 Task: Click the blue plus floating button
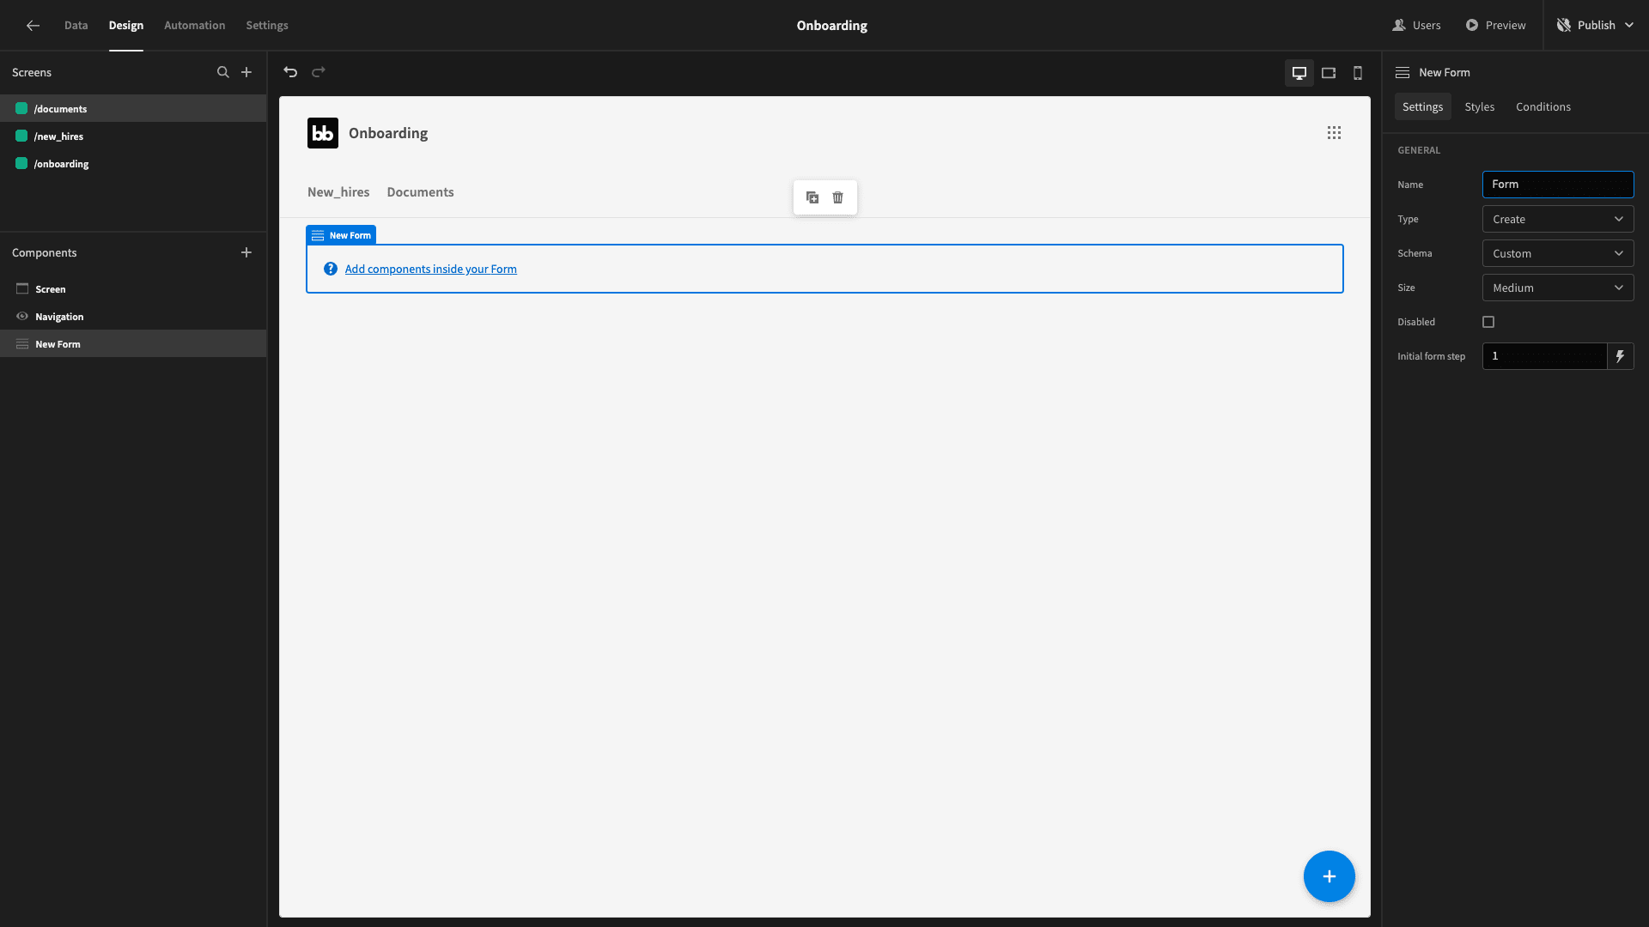click(x=1330, y=876)
